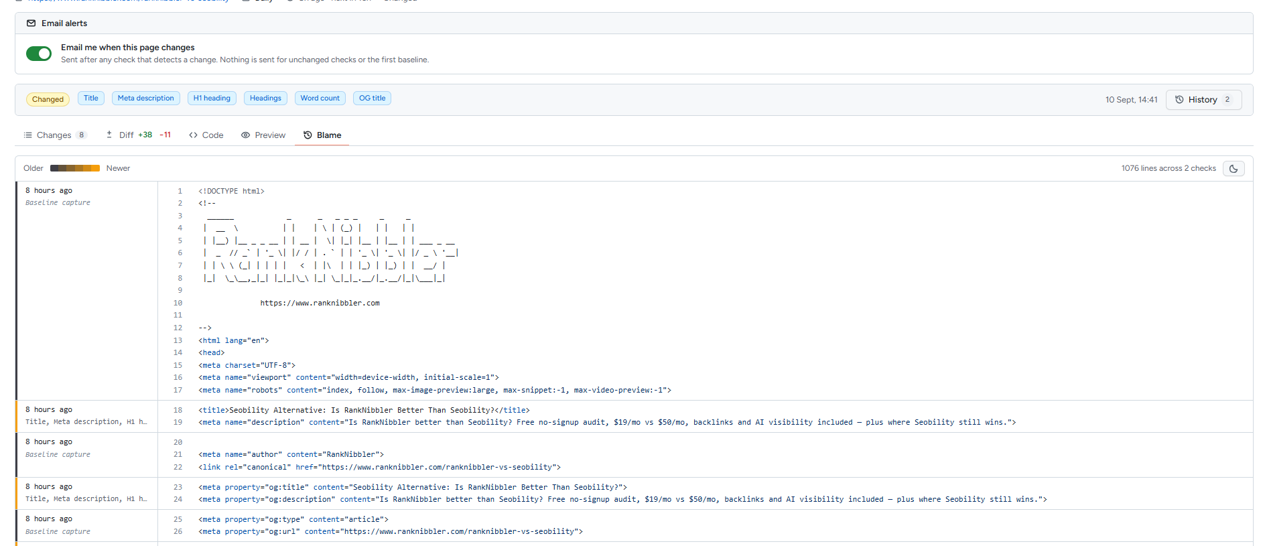
Task: Click the Headings tag
Action: click(265, 98)
